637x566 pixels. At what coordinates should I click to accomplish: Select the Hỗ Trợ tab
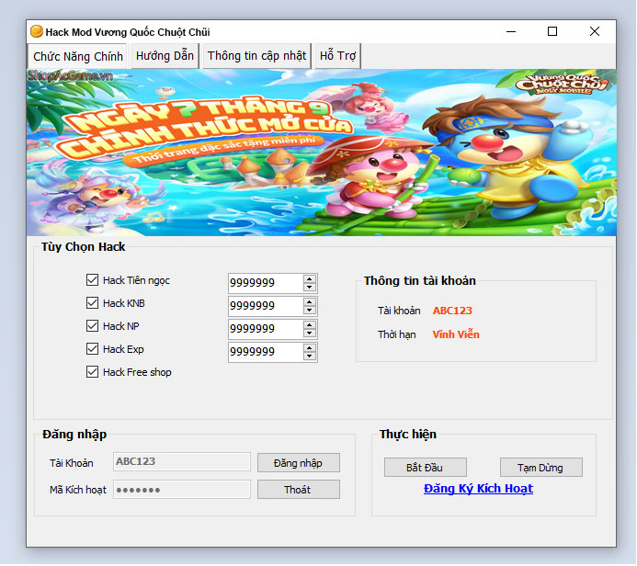tap(337, 56)
